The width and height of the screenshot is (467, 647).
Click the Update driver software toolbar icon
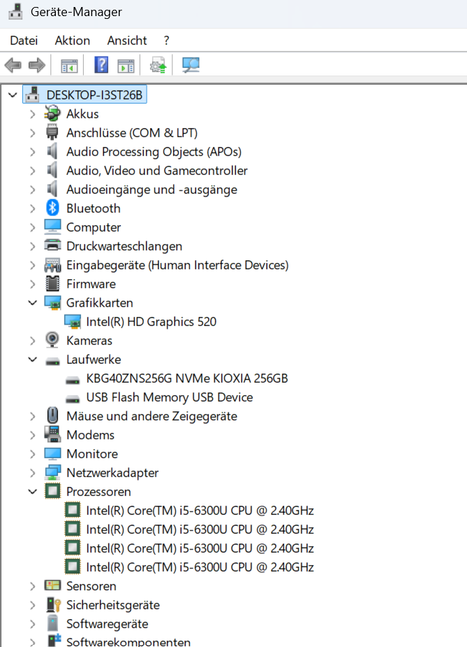coord(158,65)
